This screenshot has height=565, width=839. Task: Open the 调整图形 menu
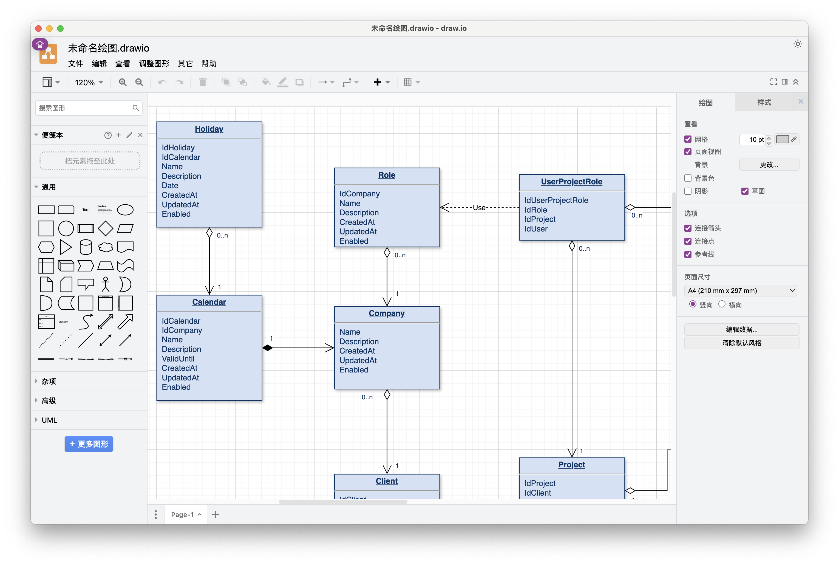(154, 64)
